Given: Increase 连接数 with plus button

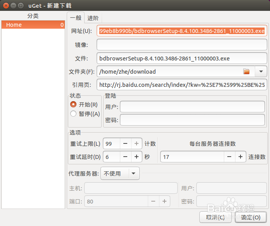Looking at the screenshot, I should tap(241, 157).
